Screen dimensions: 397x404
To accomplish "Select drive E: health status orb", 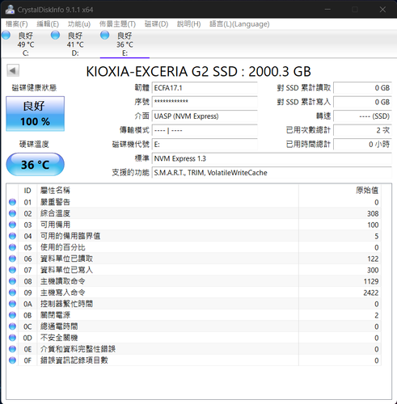I will tap(104, 35).
